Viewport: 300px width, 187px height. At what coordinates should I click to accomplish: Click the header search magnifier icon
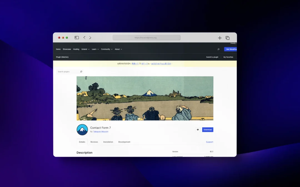click(219, 49)
